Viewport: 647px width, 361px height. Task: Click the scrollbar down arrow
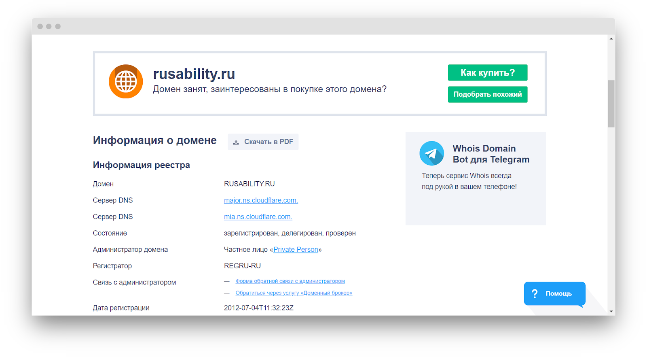click(611, 311)
